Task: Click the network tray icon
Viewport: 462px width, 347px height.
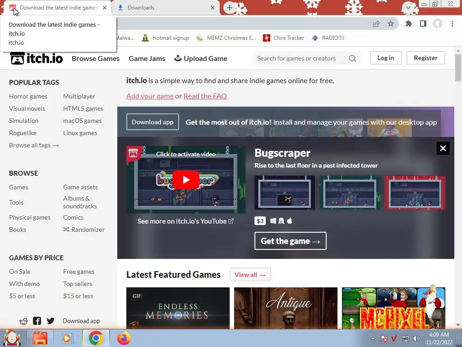Action: click(406, 338)
